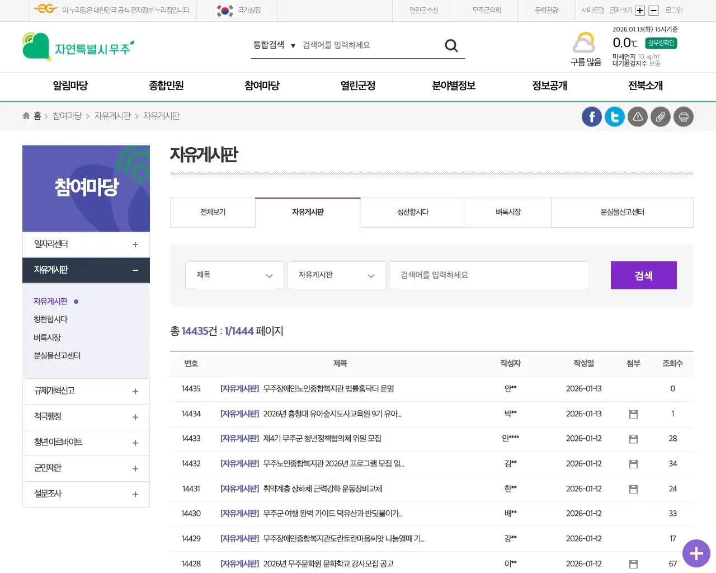Click the purple 검색 search button
The height and width of the screenshot is (573, 716).
pos(643,275)
